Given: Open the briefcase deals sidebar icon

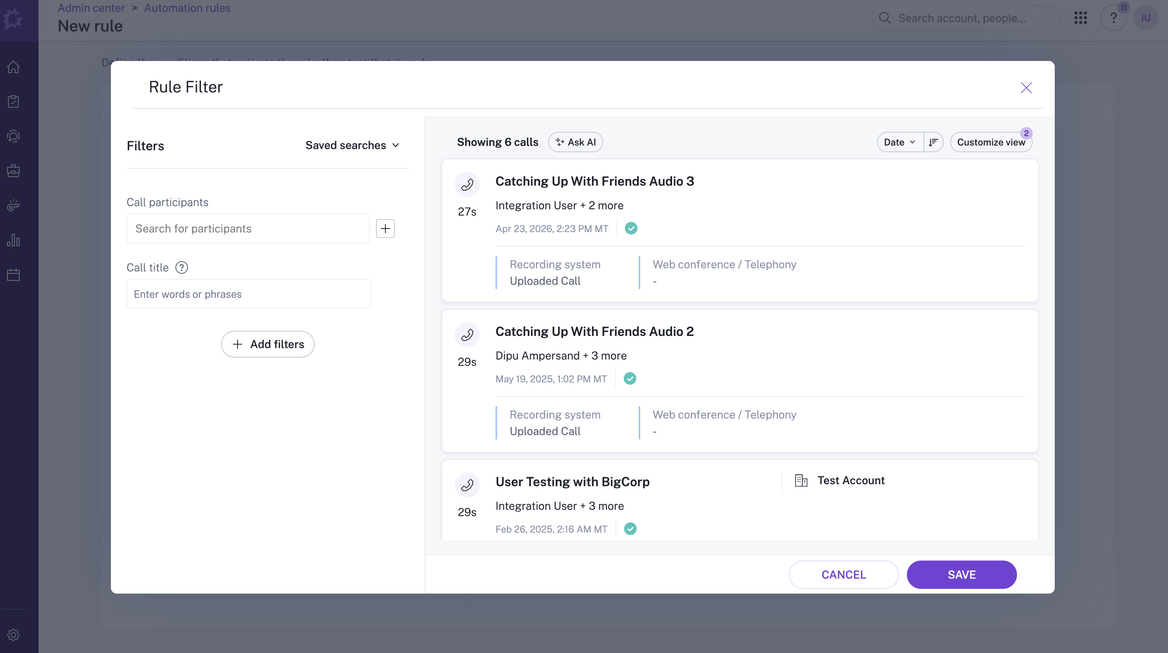Looking at the screenshot, I should 13,170.
